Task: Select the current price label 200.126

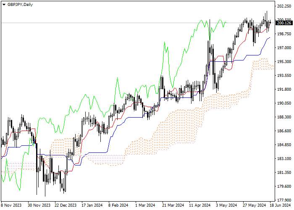Action: [284, 23]
